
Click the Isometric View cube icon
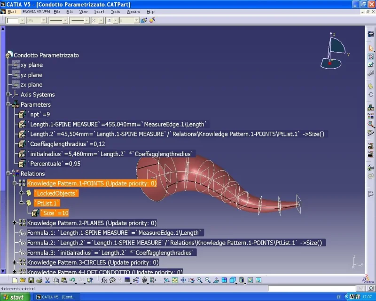tap(232, 280)
